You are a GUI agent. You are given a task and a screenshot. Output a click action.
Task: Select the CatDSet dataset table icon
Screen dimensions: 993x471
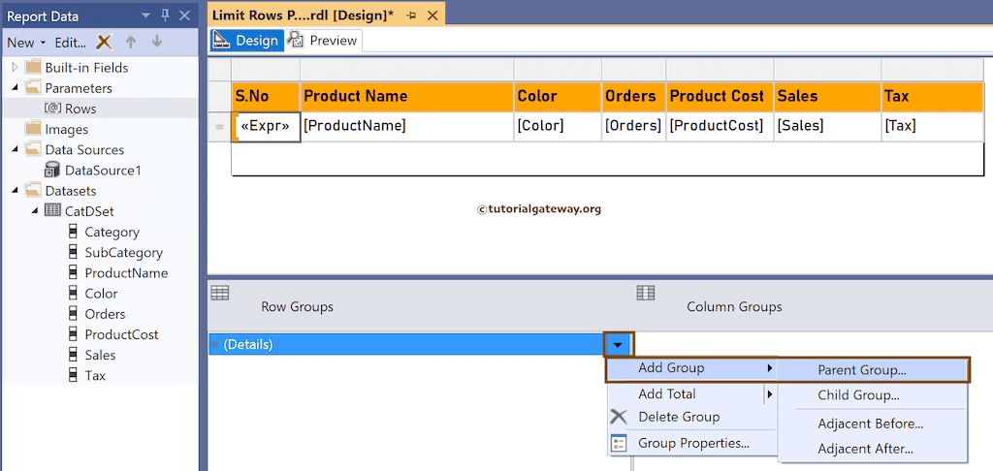52,210
